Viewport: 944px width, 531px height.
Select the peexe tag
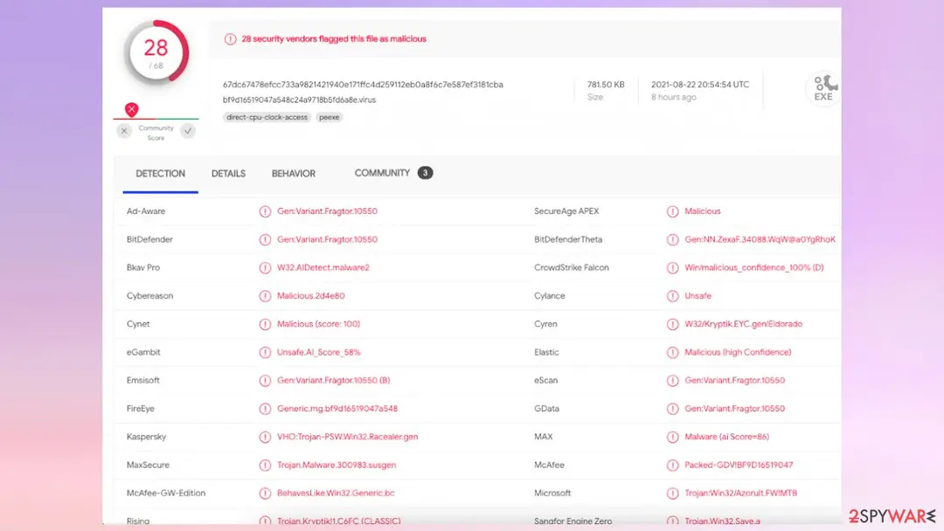click(x=329, y=117)
